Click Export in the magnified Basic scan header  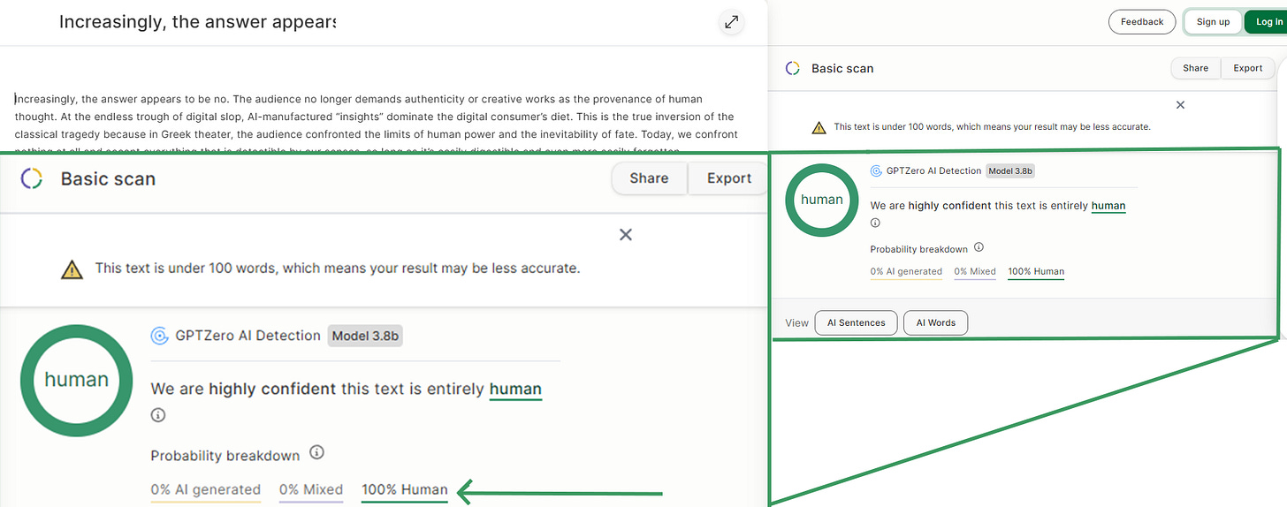point(729,178)
